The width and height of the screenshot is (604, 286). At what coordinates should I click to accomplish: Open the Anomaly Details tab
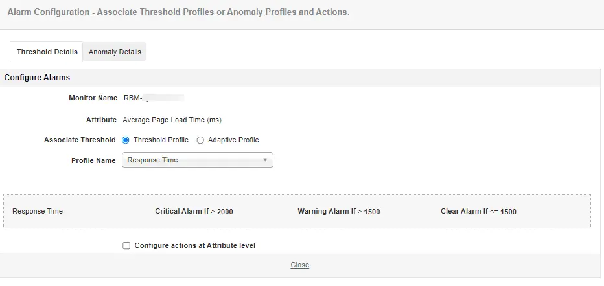click(115, 52)
